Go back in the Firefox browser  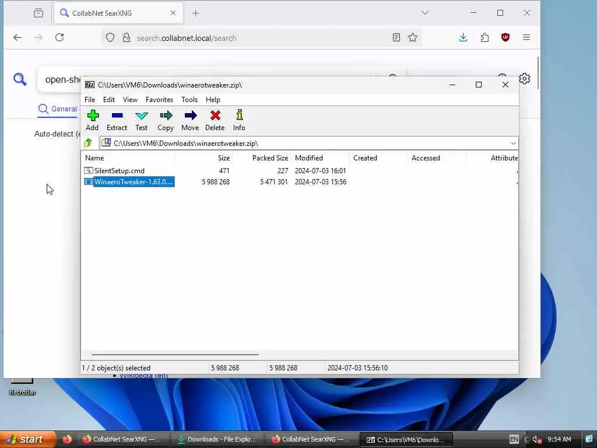pyautogui.click(x=17, y=37)
